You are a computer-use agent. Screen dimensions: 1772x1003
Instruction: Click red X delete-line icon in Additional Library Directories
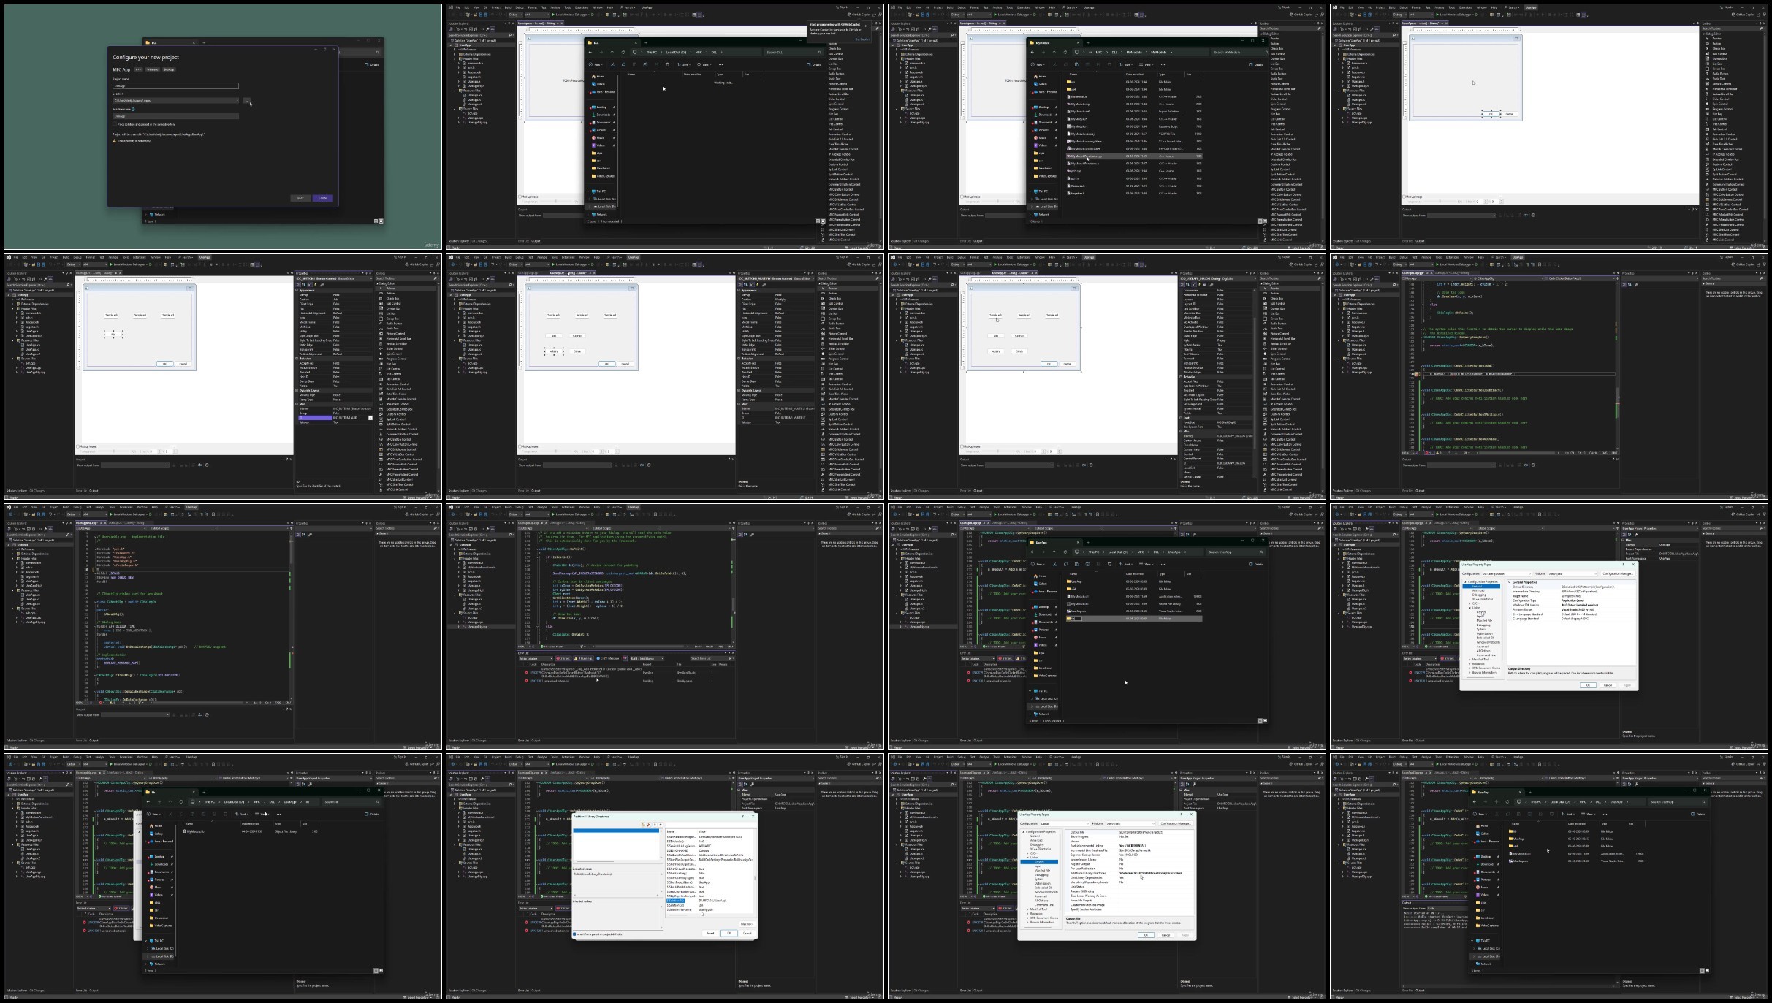[x=649, y=825]
